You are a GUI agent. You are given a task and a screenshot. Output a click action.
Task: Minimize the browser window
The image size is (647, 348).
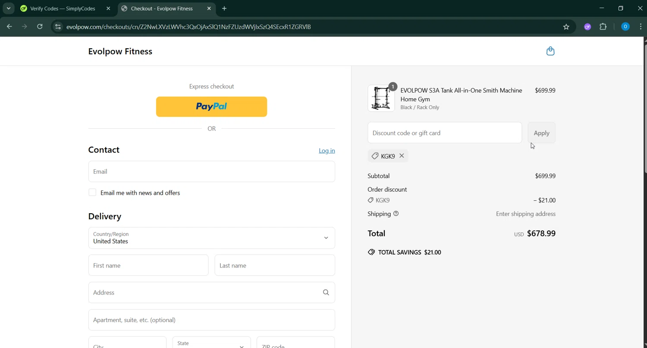tap(602, 8)
